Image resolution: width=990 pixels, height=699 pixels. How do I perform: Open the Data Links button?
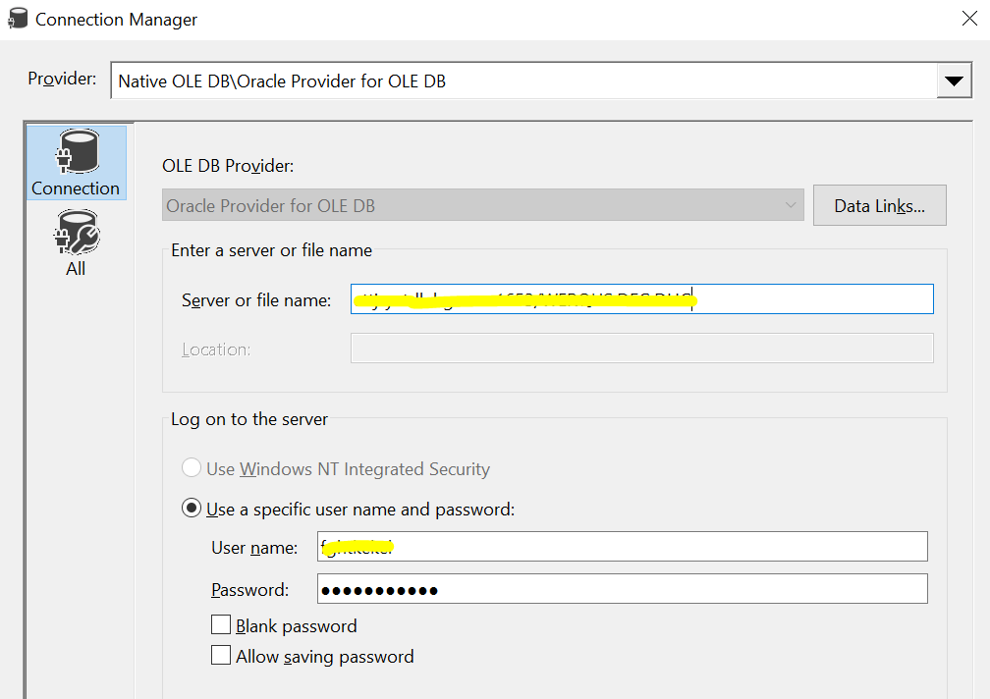point(880,205)
